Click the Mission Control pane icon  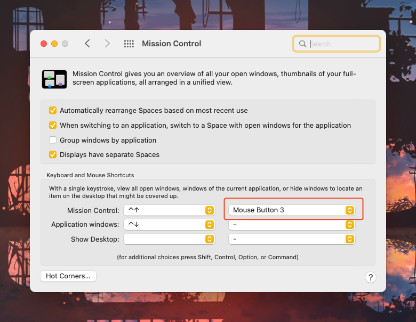pyautogui.click(x=54, y=79)
